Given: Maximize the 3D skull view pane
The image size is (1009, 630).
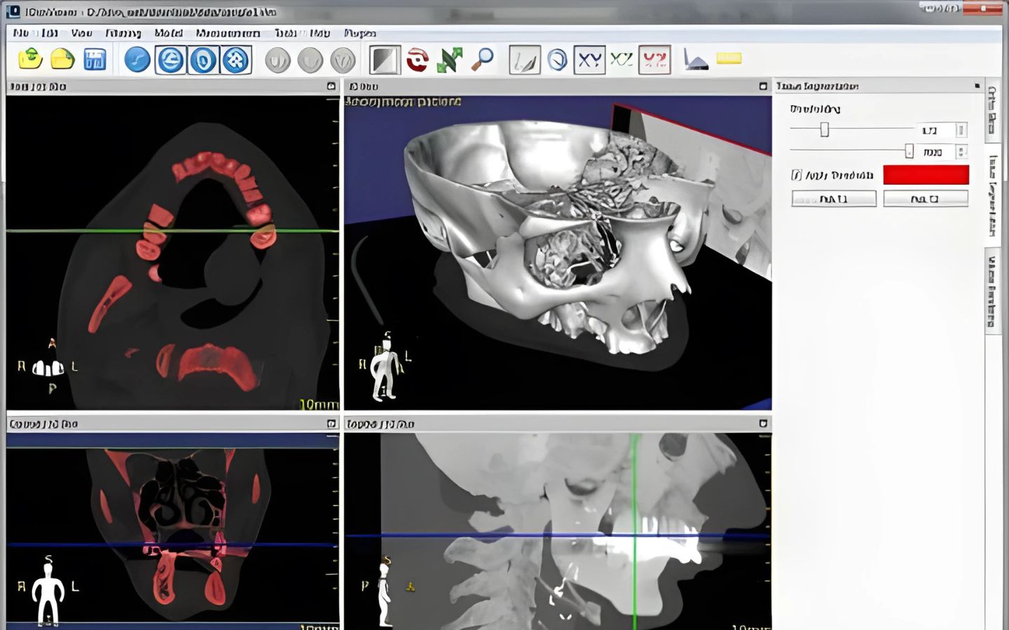Looking at the screenshot, I should tap(763, 86).
